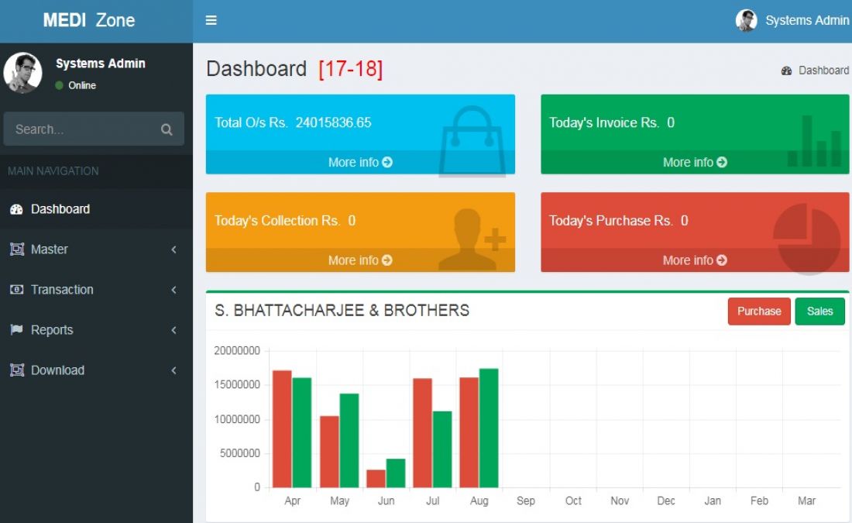852x523 pixels.
Task: Click the green bar for Aug
Action: coord(489,426)
